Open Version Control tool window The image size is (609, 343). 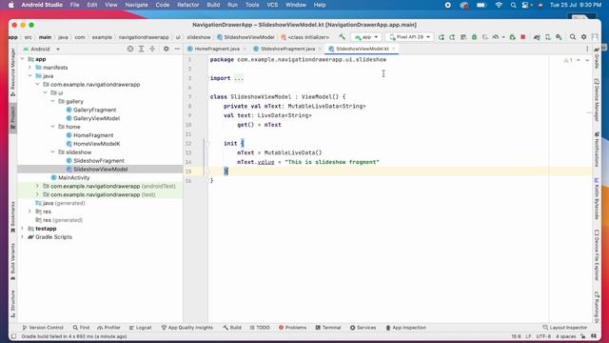[x=43, y=328]
